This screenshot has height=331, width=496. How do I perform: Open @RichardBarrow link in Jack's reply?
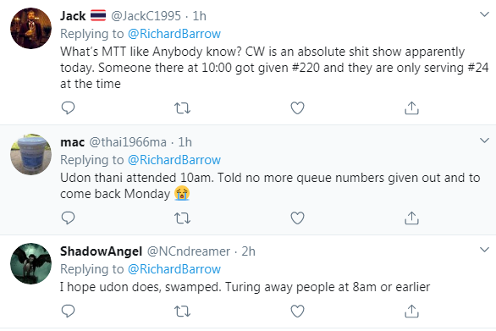pos(174,34)
